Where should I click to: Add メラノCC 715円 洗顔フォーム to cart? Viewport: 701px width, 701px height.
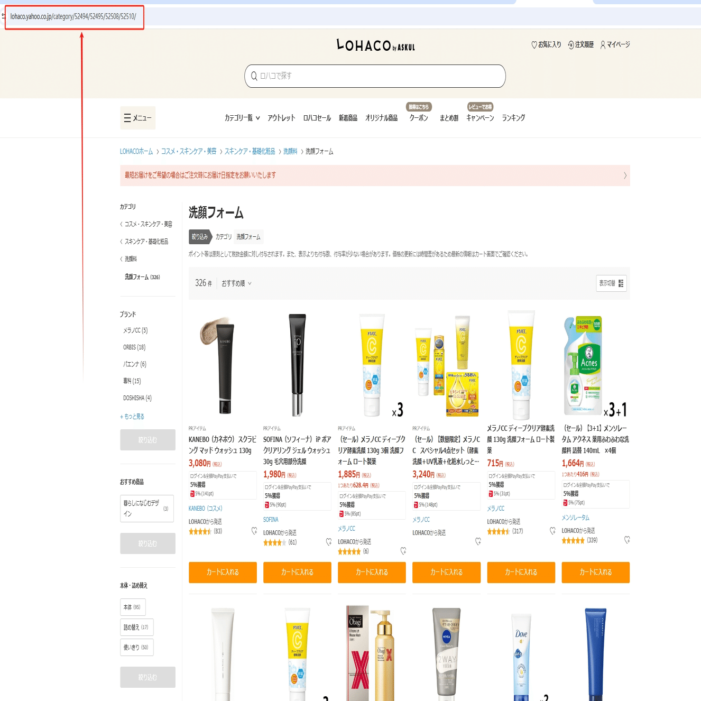521,573
